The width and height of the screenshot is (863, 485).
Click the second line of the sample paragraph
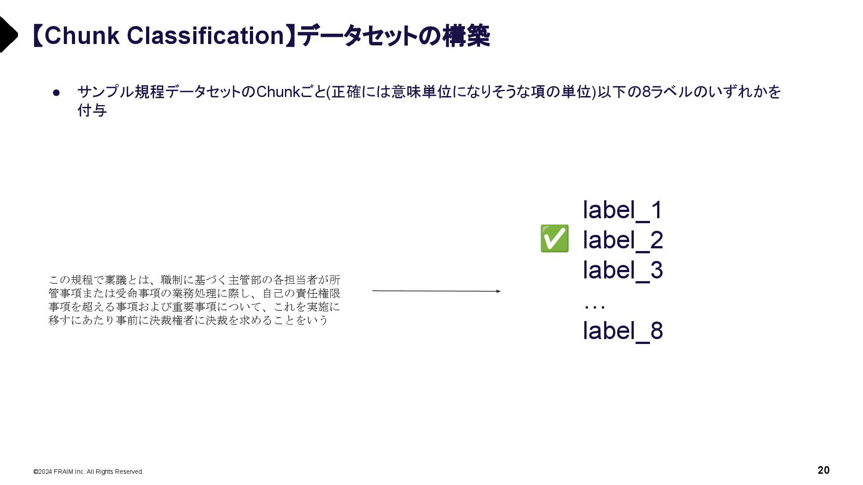(x=194, y=293)
